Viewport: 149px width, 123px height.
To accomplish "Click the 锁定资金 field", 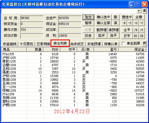I will pos(32,24).
